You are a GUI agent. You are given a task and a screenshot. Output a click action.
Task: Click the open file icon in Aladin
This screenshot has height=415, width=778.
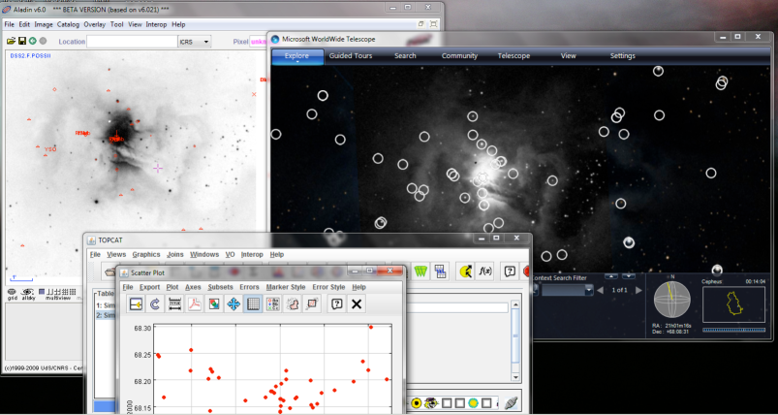tap(11, 42)
